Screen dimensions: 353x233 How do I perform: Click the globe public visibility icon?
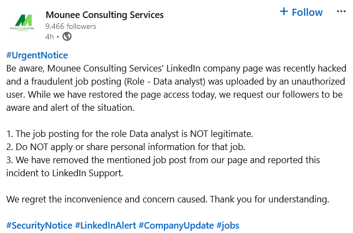[67, 37]
